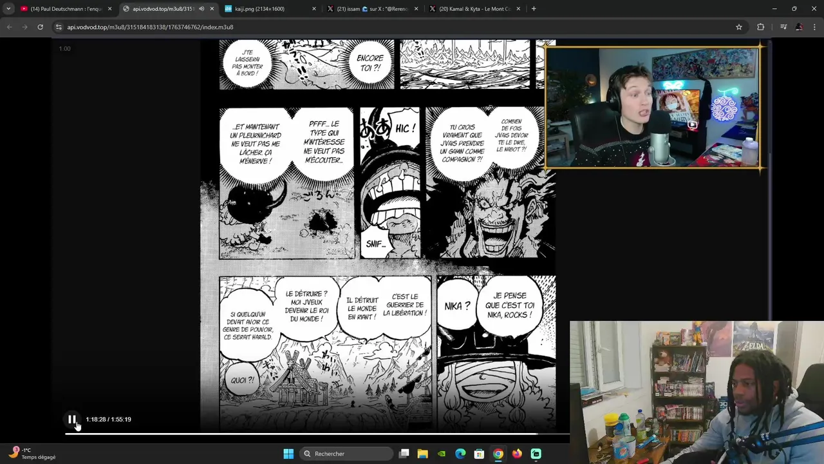Open Microsoft Edge from the taskbar
The image size is (824, 464).
(460, 454)
